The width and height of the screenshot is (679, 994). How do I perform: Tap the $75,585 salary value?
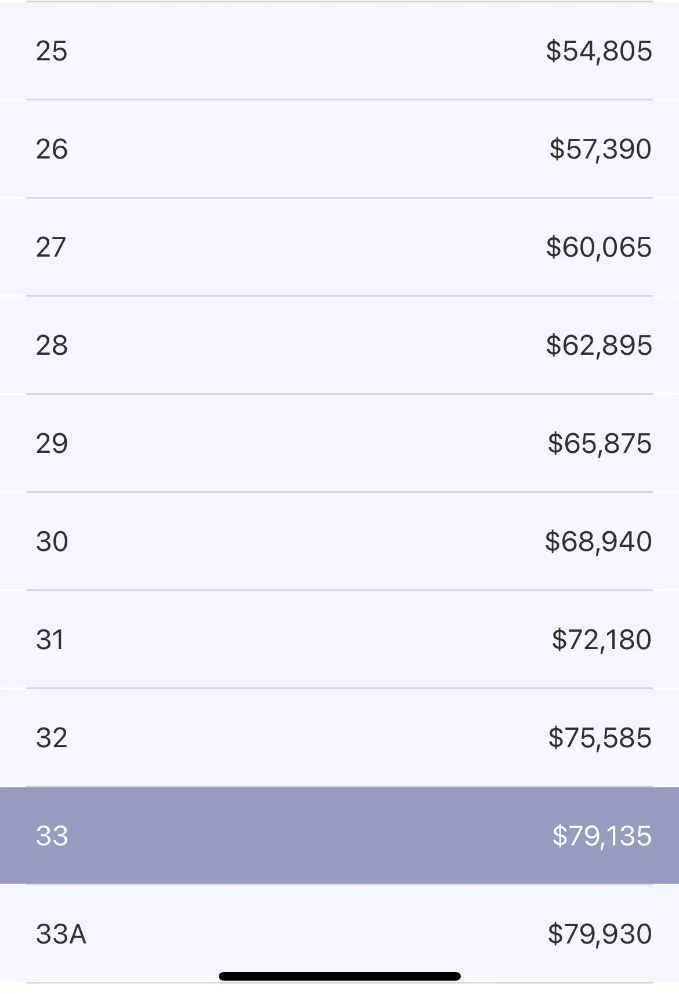(600, 738)
